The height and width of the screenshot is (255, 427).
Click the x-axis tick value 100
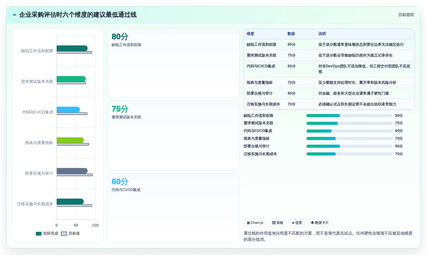pyautogui.click(x=95, y=225)
